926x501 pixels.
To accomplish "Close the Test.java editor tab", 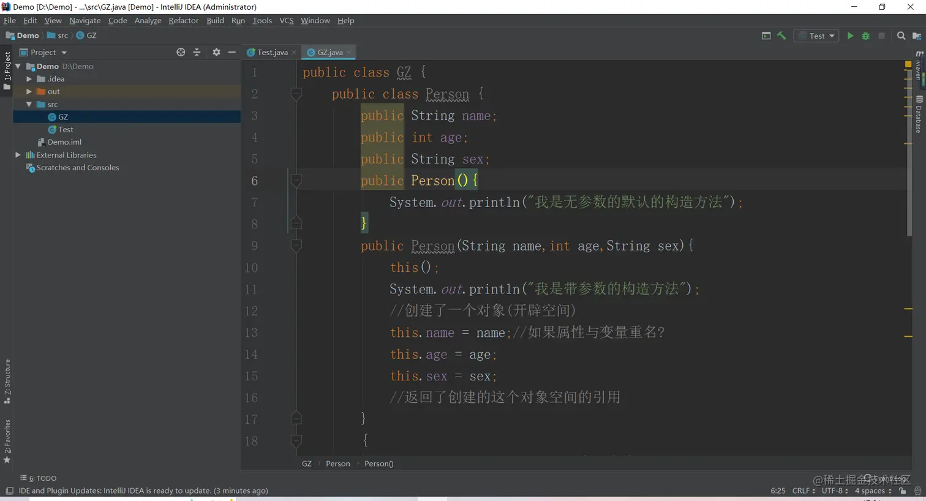I will coord(294,52).
